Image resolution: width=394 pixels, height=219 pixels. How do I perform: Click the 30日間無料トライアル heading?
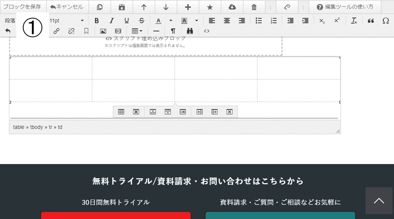click(116, 202)
